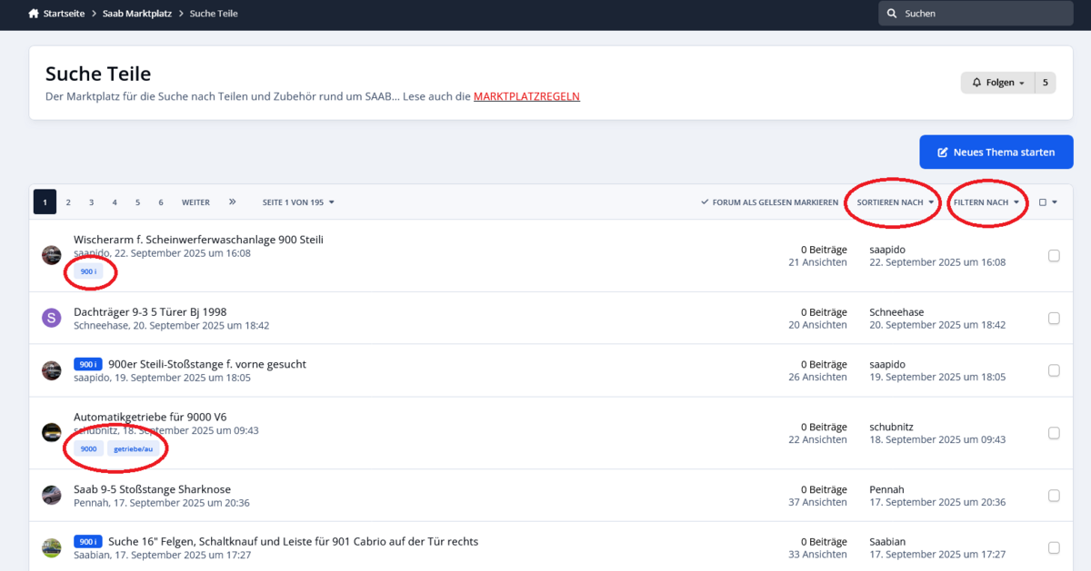Screen dimensions: 1091x571
Task: Tick the checkbox for Automatikgetriebe für 9000 V6
Action: 1054,433
